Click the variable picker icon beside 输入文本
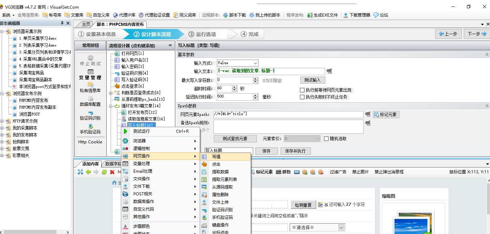 pos(329,71)
